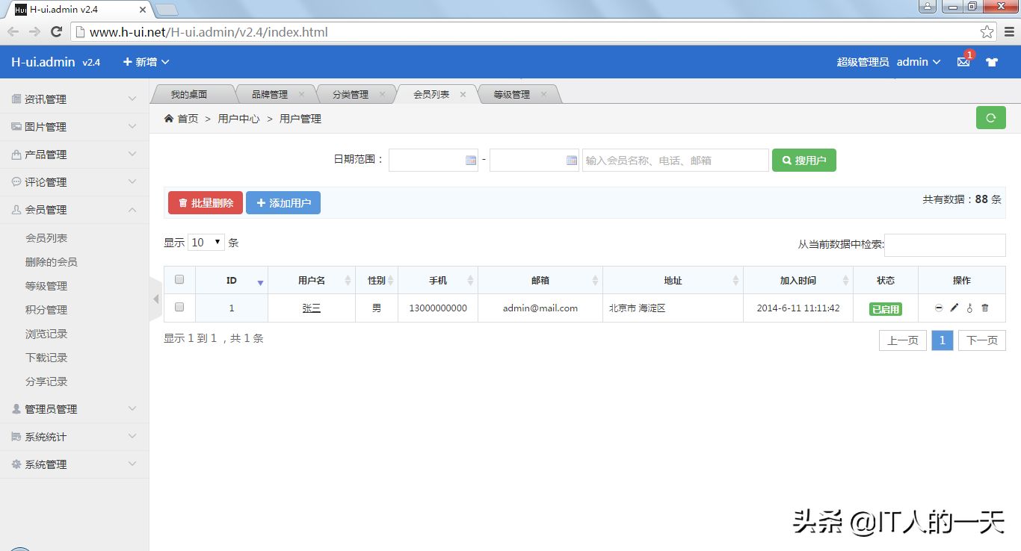Switch to the 等级管理 tab

point(512,94)
